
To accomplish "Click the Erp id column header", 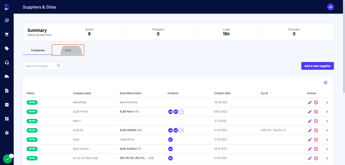I will [264, 93].
